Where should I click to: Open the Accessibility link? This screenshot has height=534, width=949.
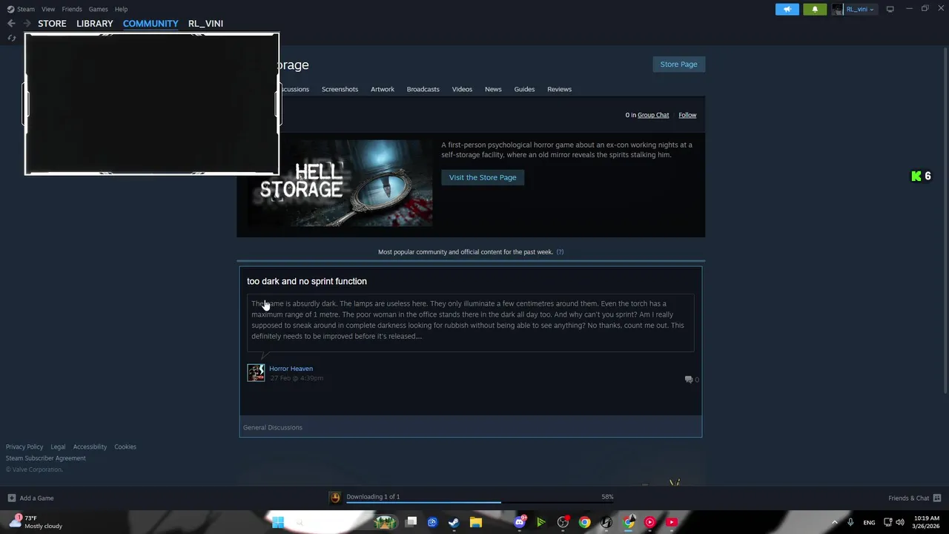(90, 446)
